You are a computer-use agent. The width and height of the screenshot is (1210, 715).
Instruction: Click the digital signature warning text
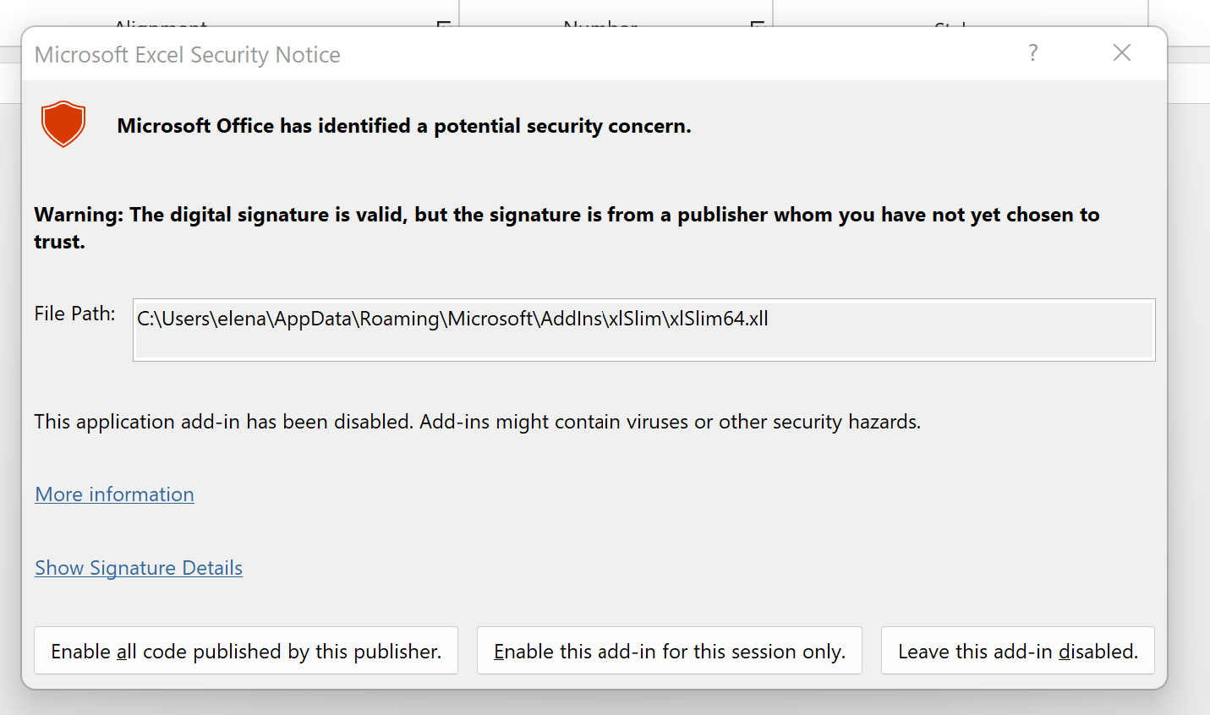567,227
